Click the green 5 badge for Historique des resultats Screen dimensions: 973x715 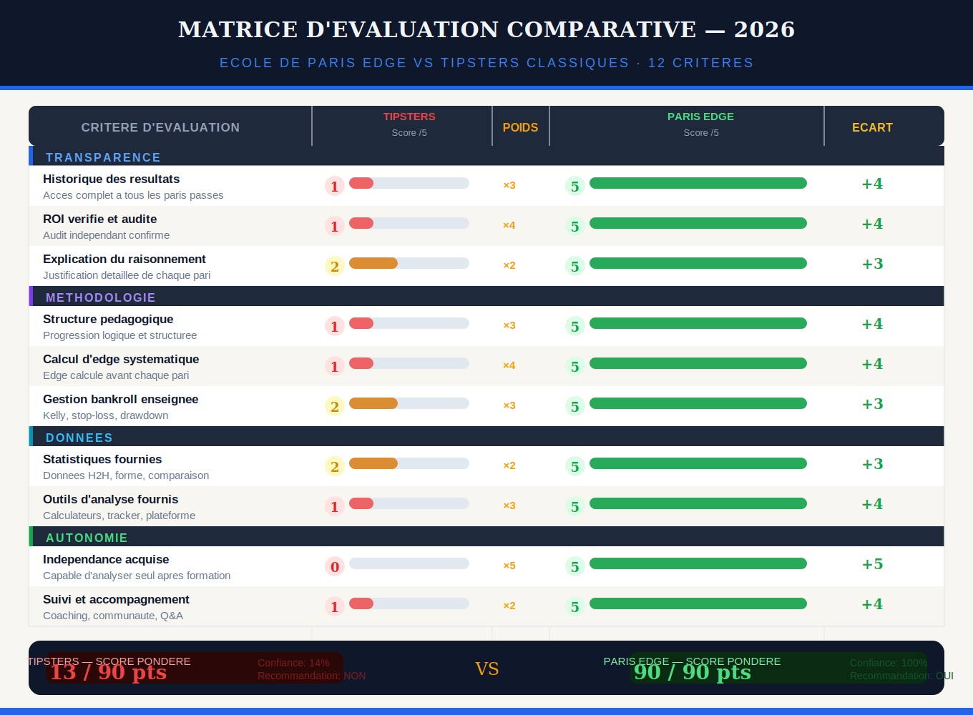pyautogui.click(x=575, y=186)
